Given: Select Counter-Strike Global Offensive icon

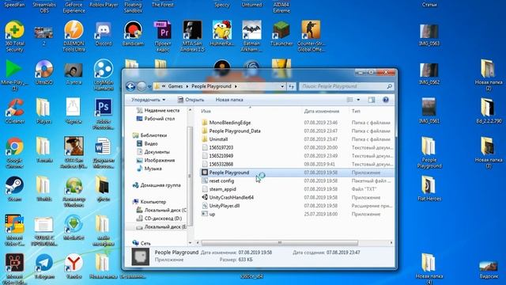Looking at the screenshot, I should (x=311, y=36).
